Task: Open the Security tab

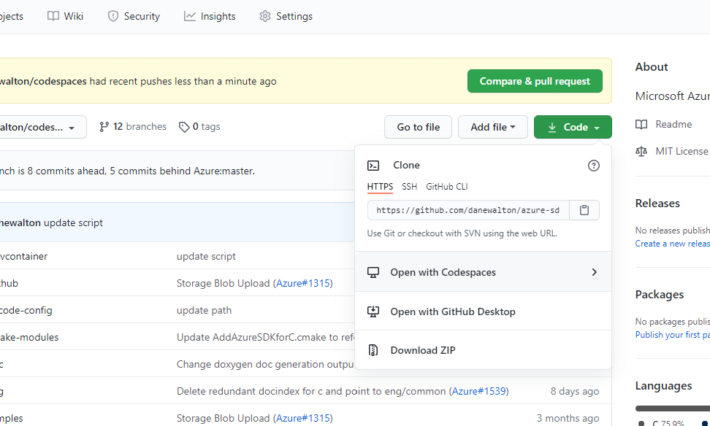Action: point(134,16)
